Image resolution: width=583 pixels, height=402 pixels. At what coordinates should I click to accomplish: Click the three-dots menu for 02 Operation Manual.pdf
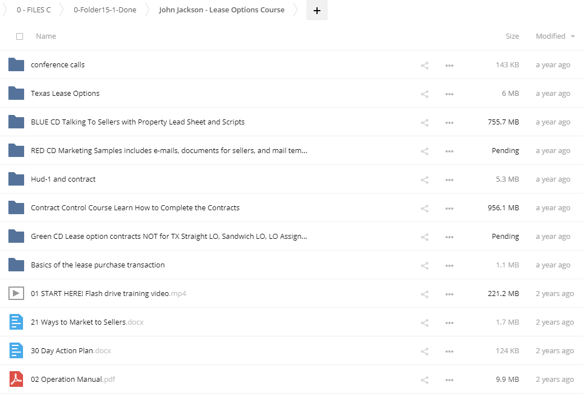tap(449, 380)
